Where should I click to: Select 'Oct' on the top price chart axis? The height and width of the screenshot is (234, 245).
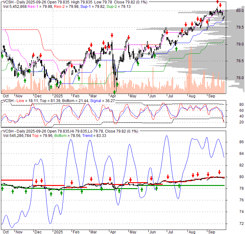[x=6, y=96]
